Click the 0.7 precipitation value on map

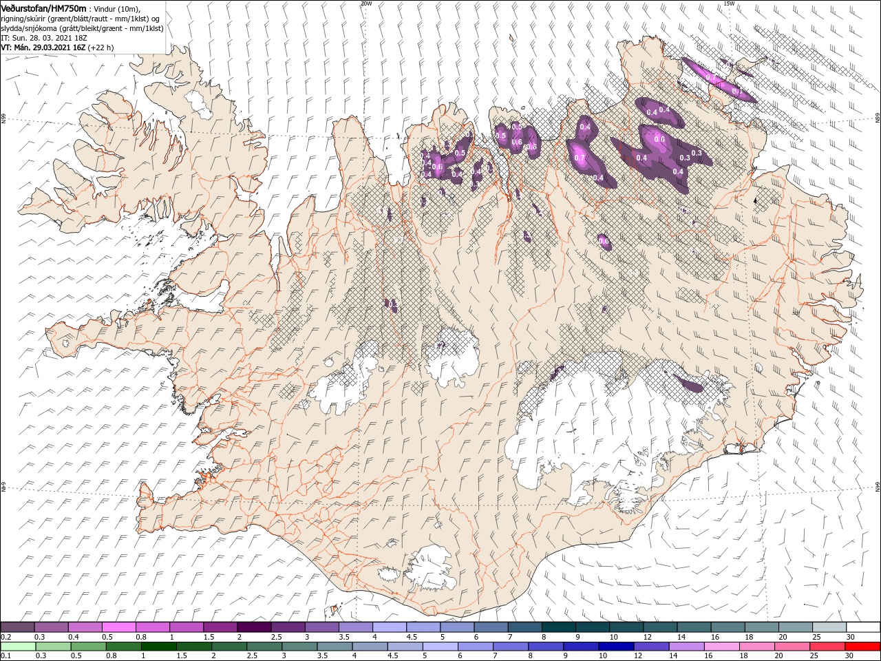tap(580, 158)
